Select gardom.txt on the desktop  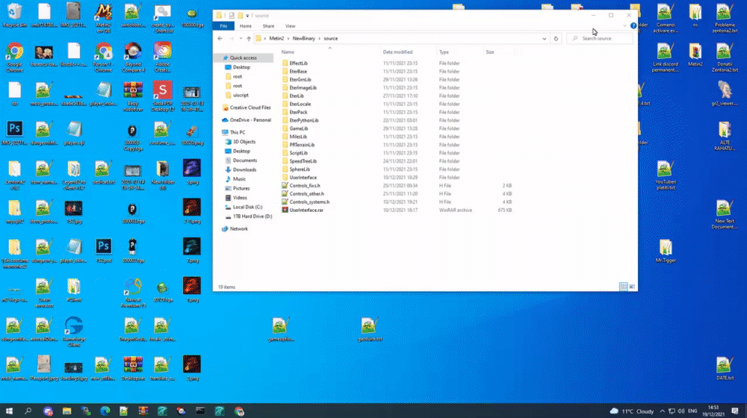[x=370, y=329]
